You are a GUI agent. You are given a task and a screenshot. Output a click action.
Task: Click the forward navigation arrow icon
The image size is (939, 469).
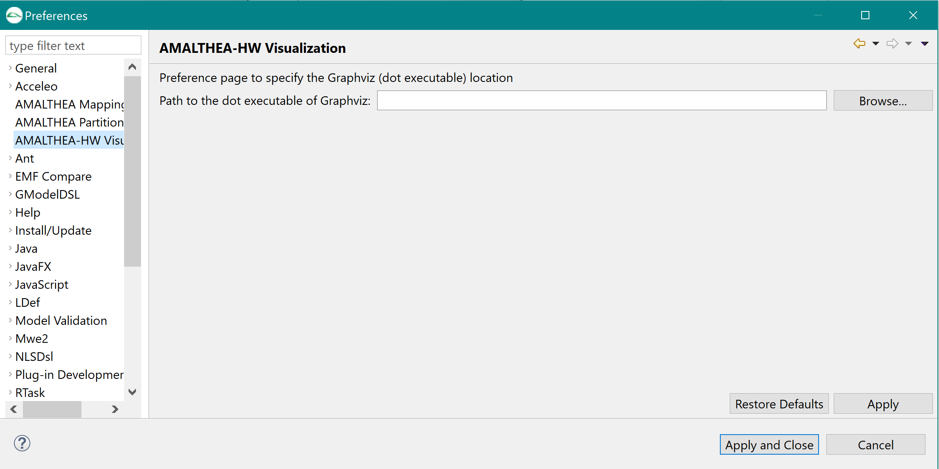[892, 43]
